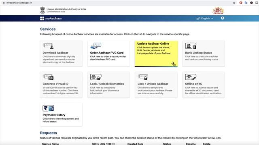The height and width of the screenshot is (145, 259).
Task: Click the Aadhaar sun logo
Action: coord(218,10)
